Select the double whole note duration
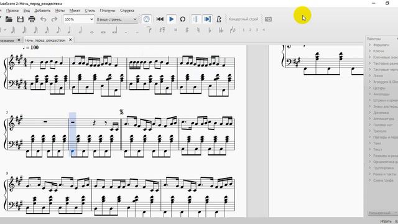 coord(103,32)
